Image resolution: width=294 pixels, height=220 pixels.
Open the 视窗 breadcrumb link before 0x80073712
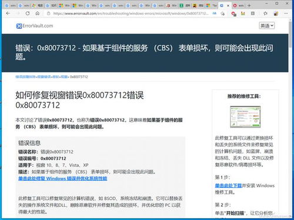click(x=64, y=77)
